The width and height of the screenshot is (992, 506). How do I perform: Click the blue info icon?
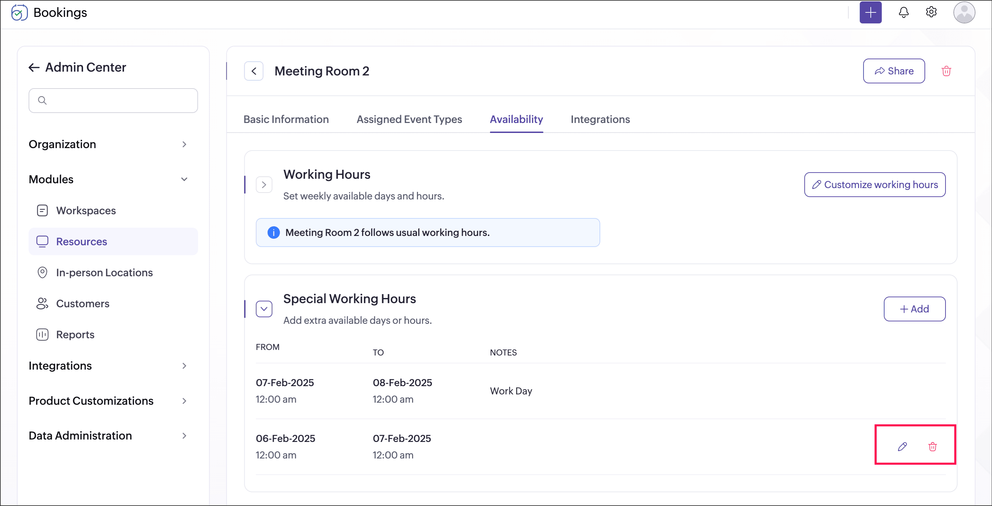[x=274, y=233]
